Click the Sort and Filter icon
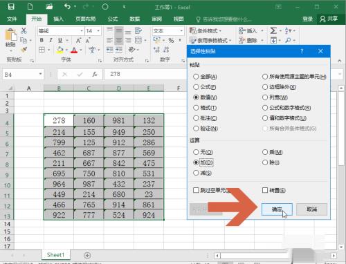The image size is (346, 264). (x=288, y=30)
